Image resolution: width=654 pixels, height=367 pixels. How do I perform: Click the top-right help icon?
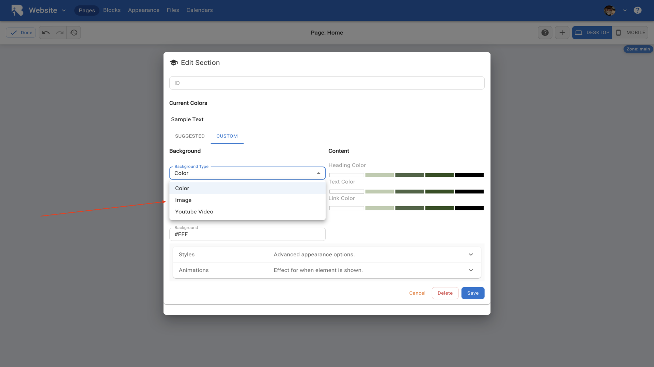click(x=638, y=10)
